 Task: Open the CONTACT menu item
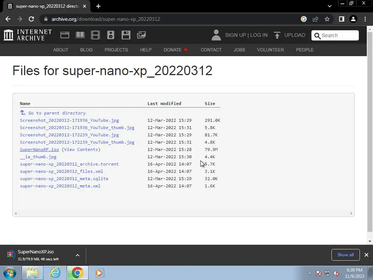point(211,50)
